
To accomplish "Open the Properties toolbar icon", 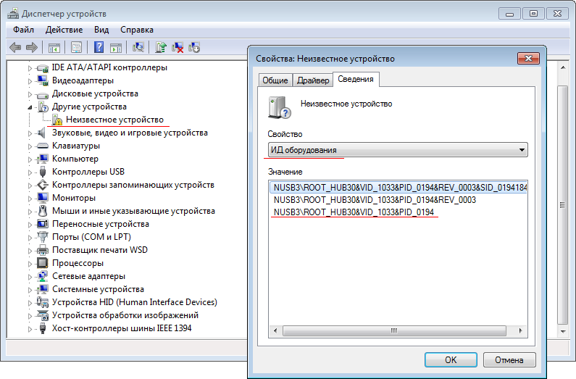I will (76, 47).
